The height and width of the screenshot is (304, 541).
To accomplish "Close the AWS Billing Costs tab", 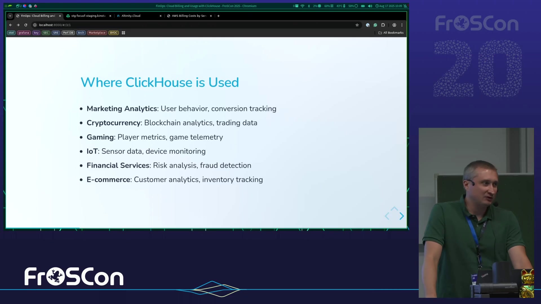I will click(x=211, y=16).
